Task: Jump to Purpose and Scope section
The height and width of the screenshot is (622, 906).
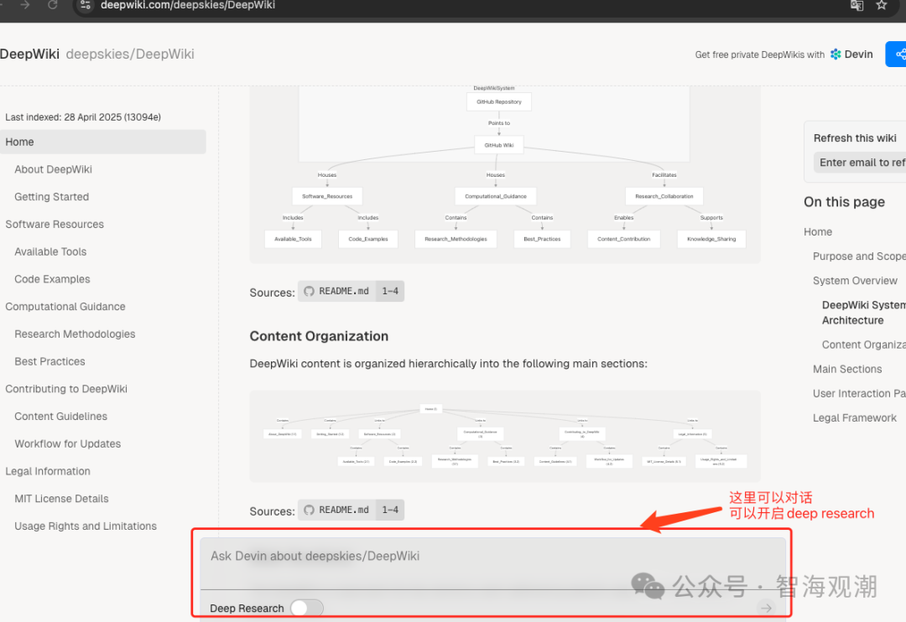Action: 859,256
